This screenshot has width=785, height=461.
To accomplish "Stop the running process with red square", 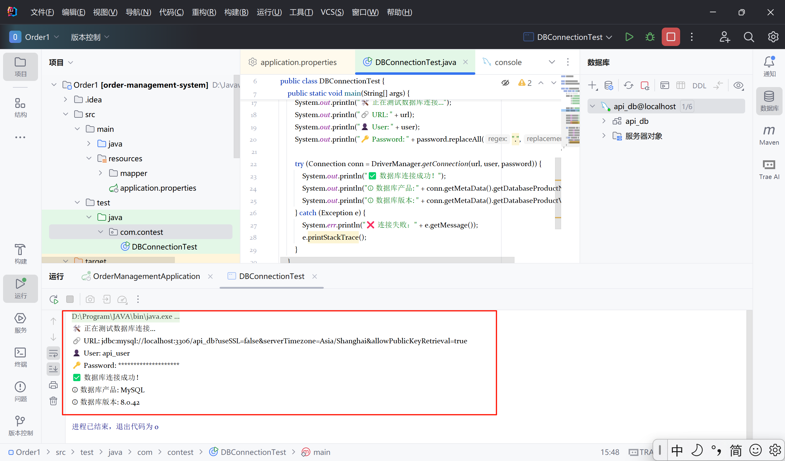I will coord(671,37).
